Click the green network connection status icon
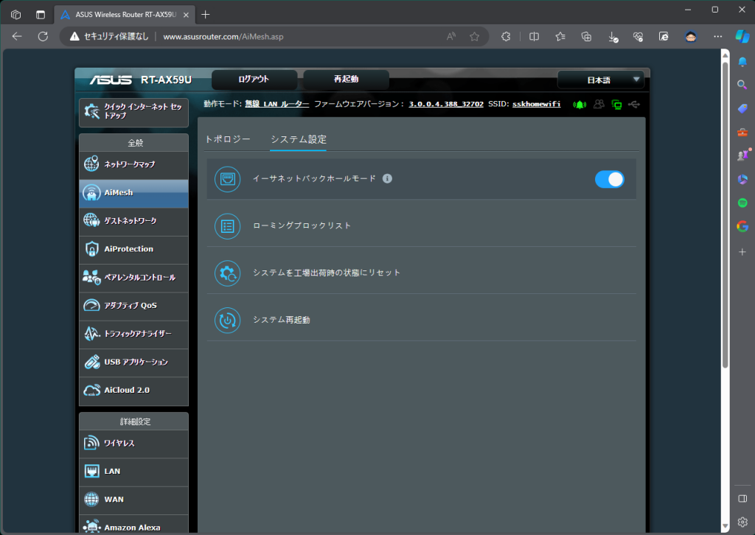Screen dimensions: 755x535 [x=616, y=105]
